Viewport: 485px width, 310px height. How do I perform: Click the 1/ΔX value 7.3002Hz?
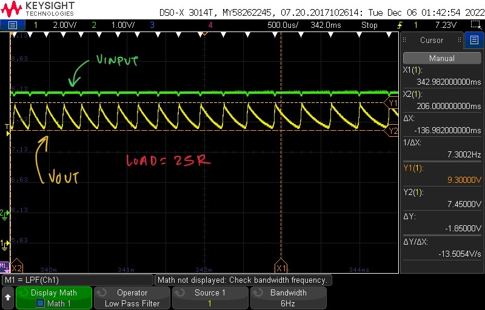click(464, 155)
